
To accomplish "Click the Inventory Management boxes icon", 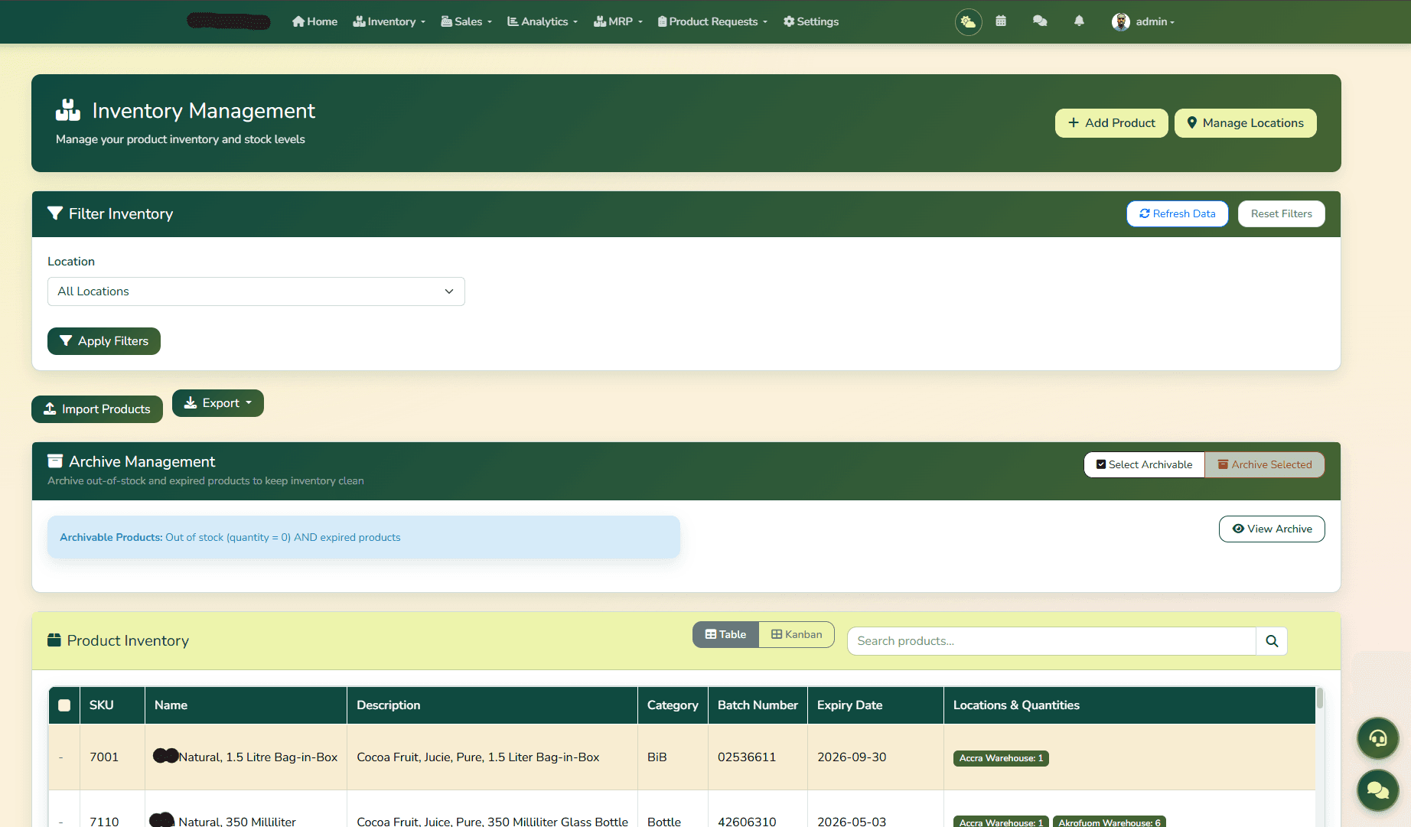I will tap(68, 111).
